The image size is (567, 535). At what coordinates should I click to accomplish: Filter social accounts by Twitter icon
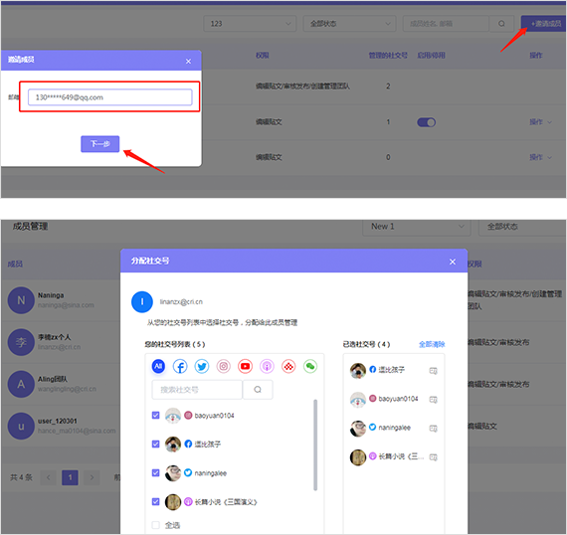coord(202,367)
